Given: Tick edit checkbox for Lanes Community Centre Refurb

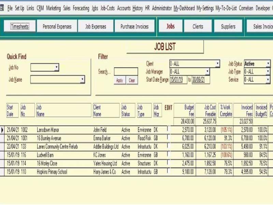Looking at the screenshot, I should point(168,146).
